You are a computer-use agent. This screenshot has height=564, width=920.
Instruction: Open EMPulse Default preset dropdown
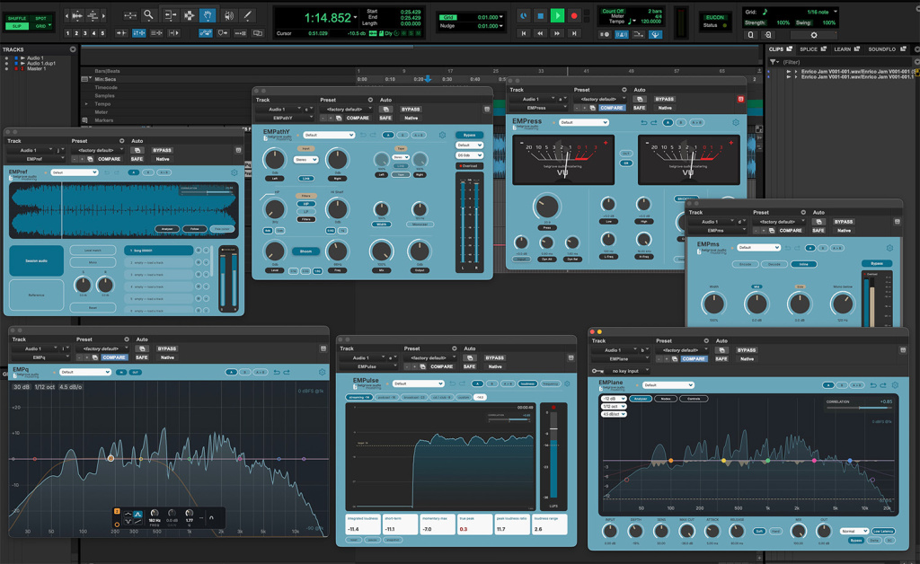tap(418, 383)
